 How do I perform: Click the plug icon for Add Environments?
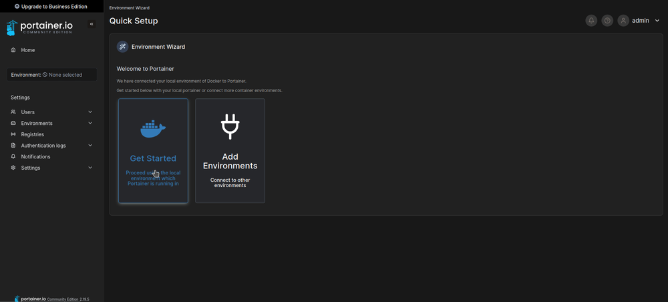pyautogui.click(x=230, y=126)
